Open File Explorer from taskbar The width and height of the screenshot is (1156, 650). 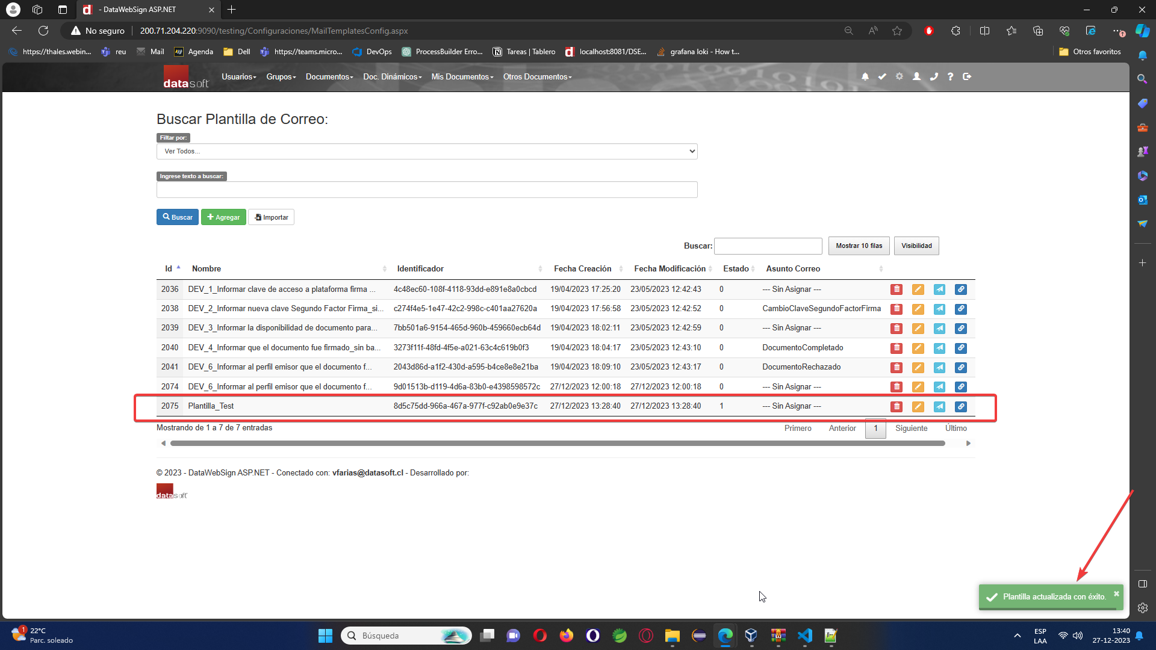[672, 636]
